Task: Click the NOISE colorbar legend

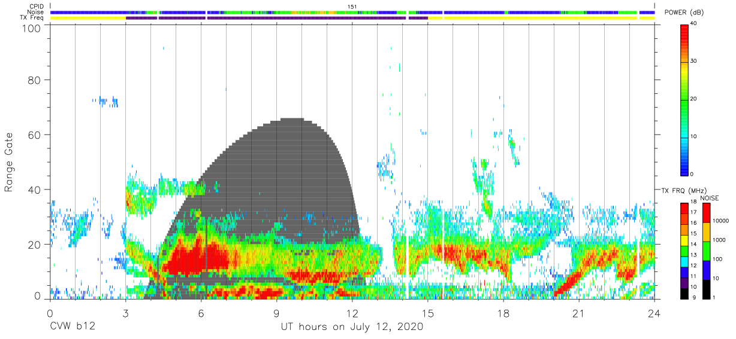Action: click(705, 251)
